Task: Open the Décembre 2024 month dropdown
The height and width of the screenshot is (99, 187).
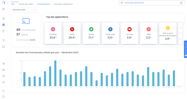Action: [x=24, y=10]
